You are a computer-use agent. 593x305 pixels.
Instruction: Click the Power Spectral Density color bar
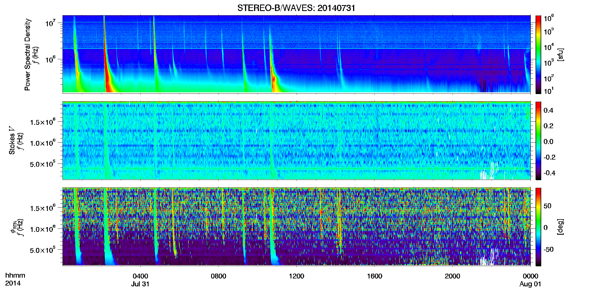538,55
